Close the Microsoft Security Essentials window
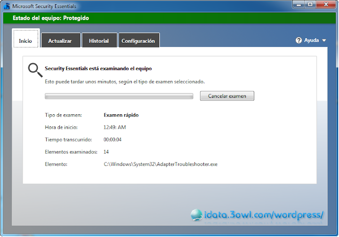 coord(326,5)
